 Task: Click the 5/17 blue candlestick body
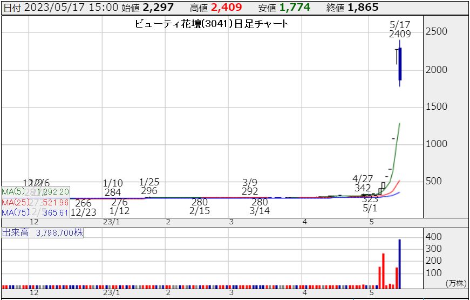(x=400, y=64)
